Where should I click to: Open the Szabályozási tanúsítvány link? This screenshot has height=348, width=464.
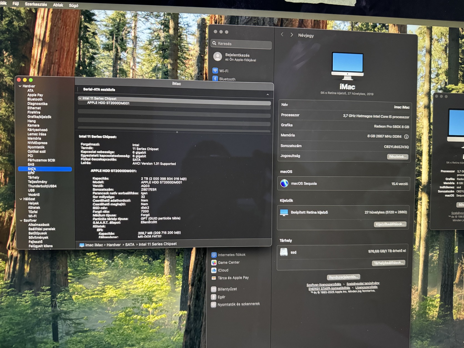[x=363, y=283]
